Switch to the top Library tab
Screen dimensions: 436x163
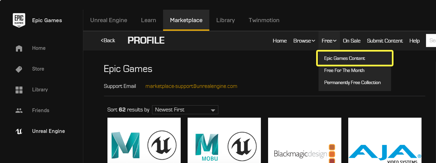click(x=226, y=20)
